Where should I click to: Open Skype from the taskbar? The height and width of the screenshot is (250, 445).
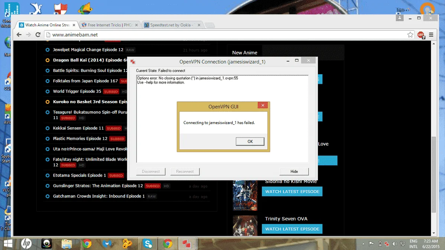pos(147,244)
